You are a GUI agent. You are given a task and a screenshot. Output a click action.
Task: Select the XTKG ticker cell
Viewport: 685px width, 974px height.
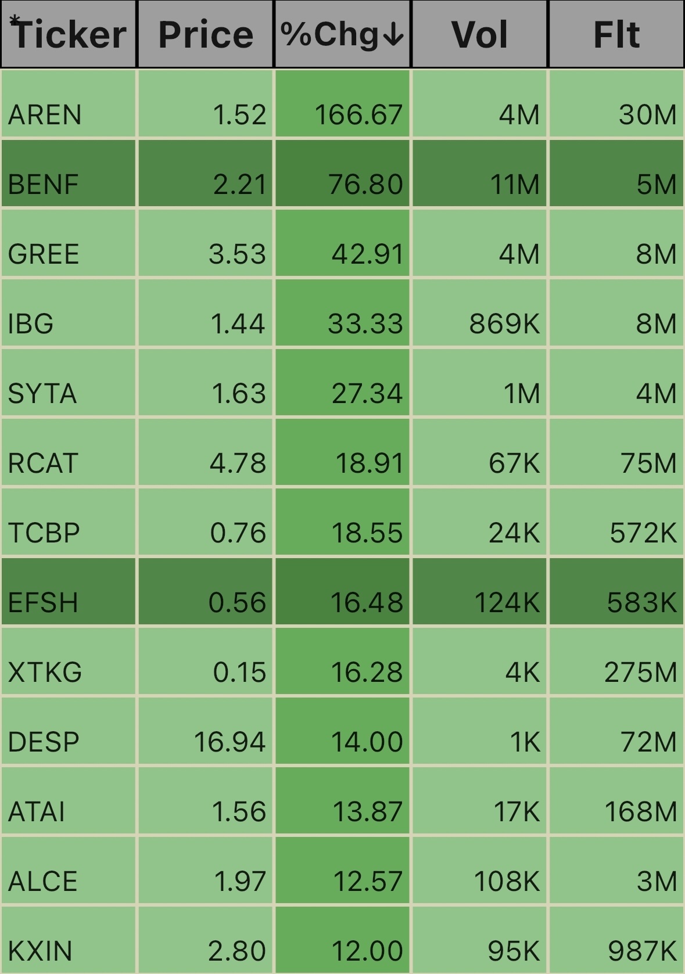click(69, 661)
